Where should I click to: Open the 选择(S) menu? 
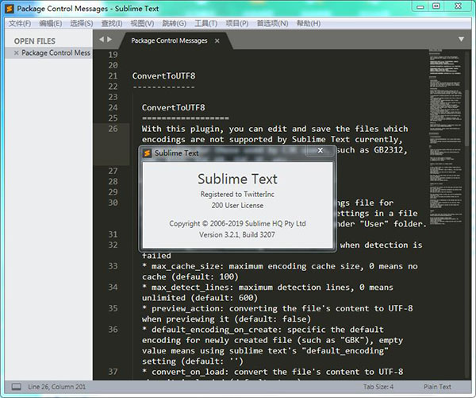coord(82,23)
